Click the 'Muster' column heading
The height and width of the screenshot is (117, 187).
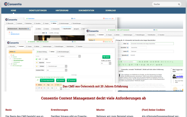100,110
